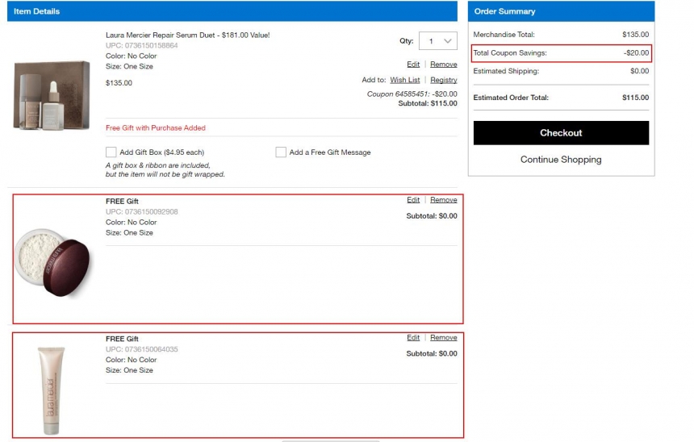Click the Estimated Order Total label
The height and width of the screenshot is (442, 694).
point(511,98)
